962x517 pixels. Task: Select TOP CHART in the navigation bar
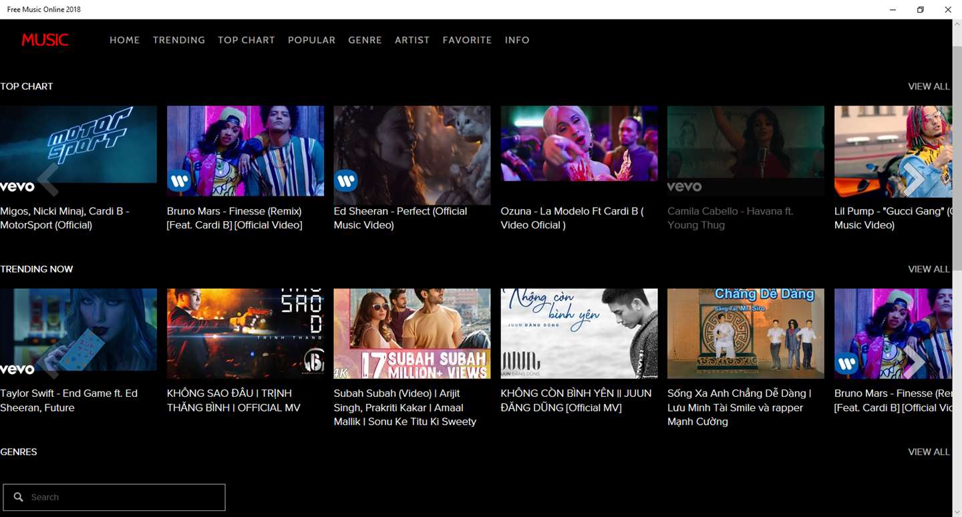click(247, 40)
